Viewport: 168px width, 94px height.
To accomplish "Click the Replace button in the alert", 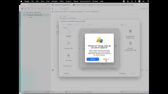I will [x=106, y=59].
